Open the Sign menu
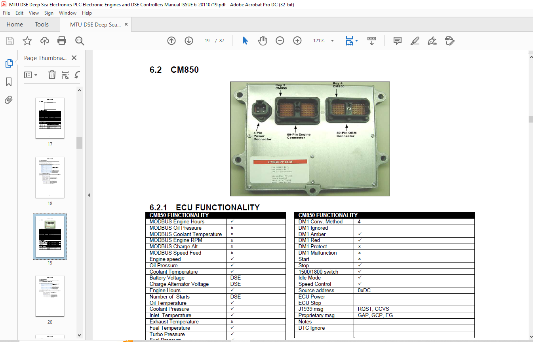Screen dimensions: 533x342 click(49, 13)
